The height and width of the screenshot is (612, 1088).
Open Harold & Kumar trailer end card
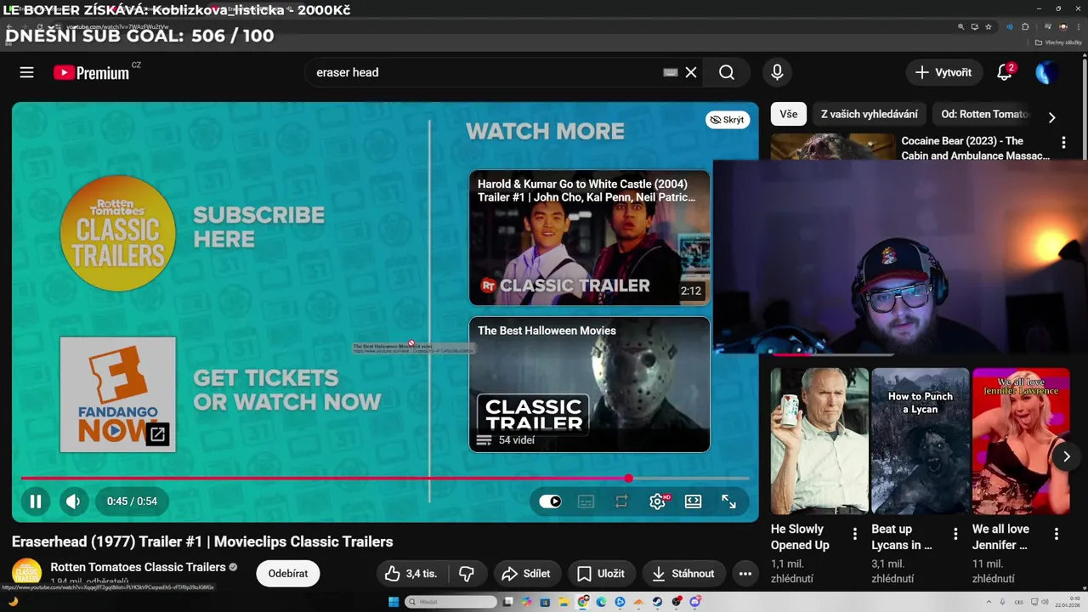[589, 237]
